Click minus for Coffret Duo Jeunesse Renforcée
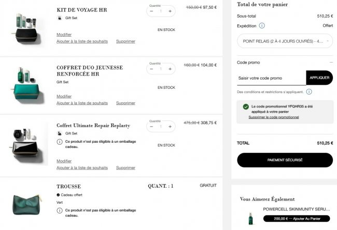 (151, 69)
